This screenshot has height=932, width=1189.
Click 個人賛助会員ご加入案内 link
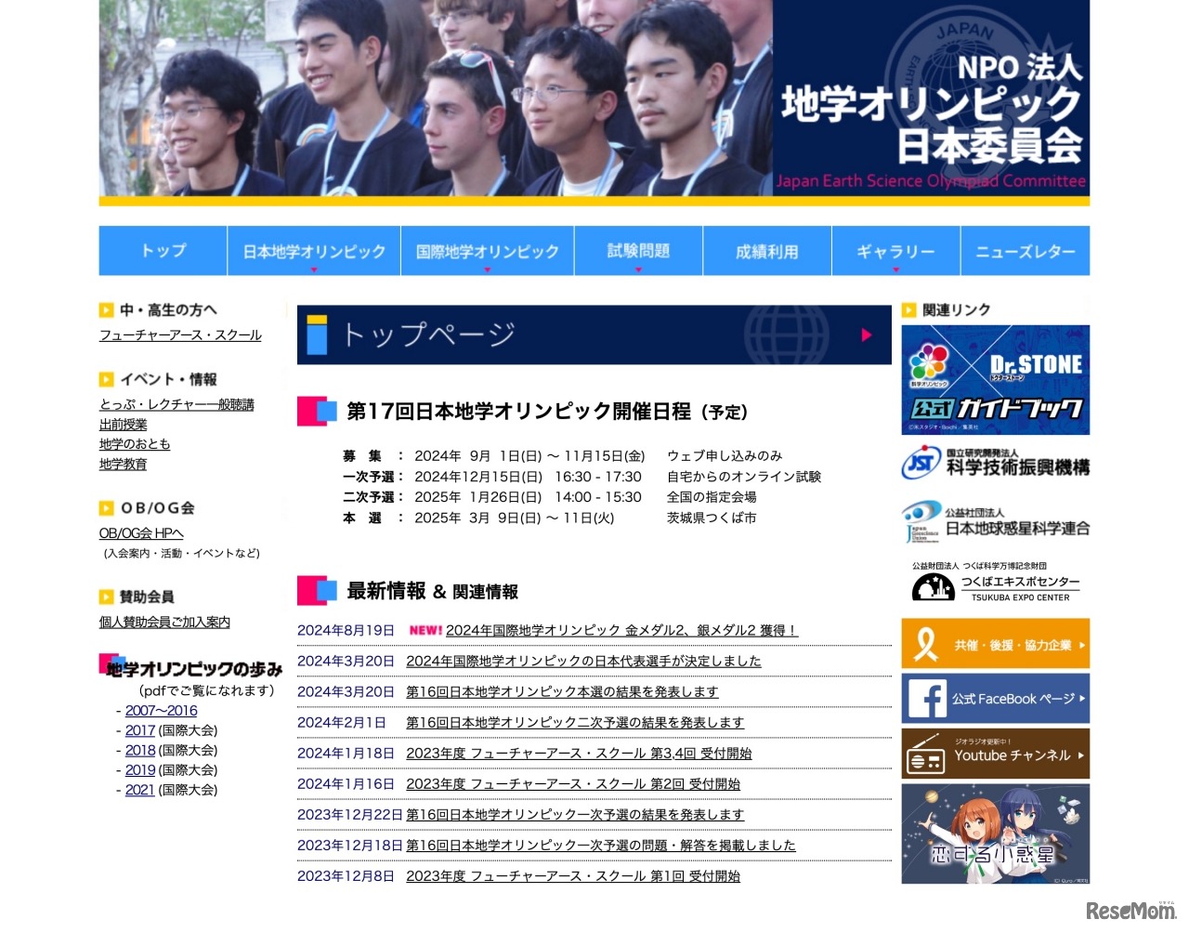tap(163, 623)
